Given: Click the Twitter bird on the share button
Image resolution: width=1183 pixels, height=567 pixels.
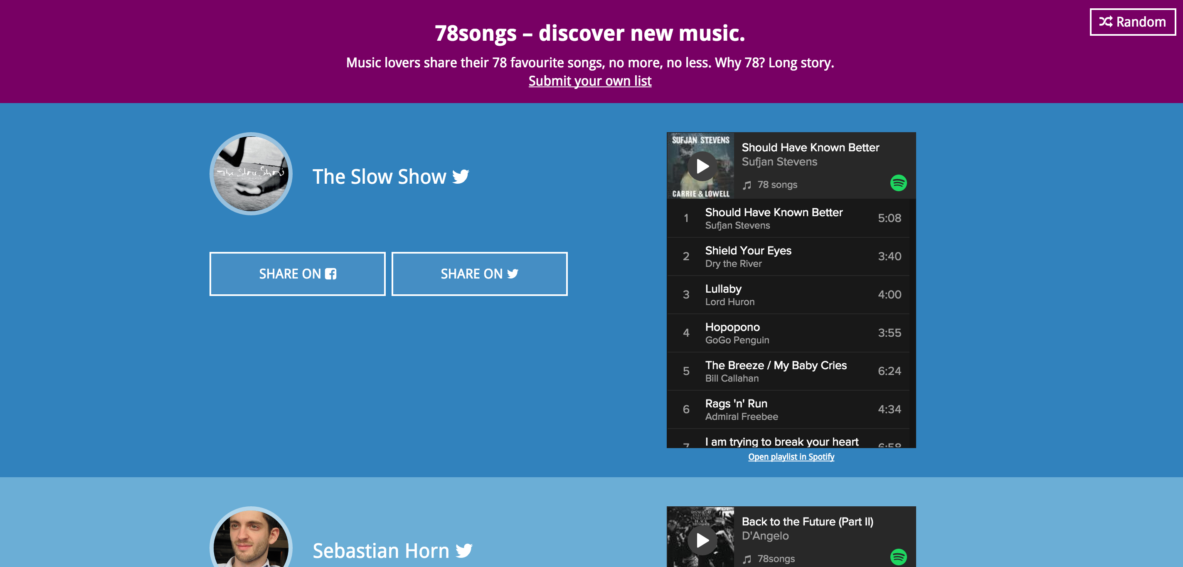Looking at the screenshot, I should tap(513, 273).
